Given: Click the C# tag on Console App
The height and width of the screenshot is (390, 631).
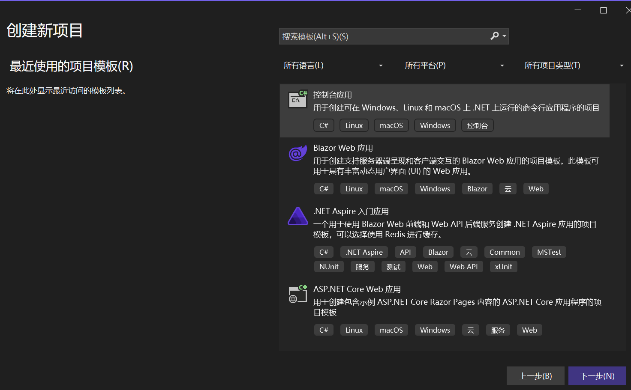Looking at the screenshot, I should click(324, 125).
